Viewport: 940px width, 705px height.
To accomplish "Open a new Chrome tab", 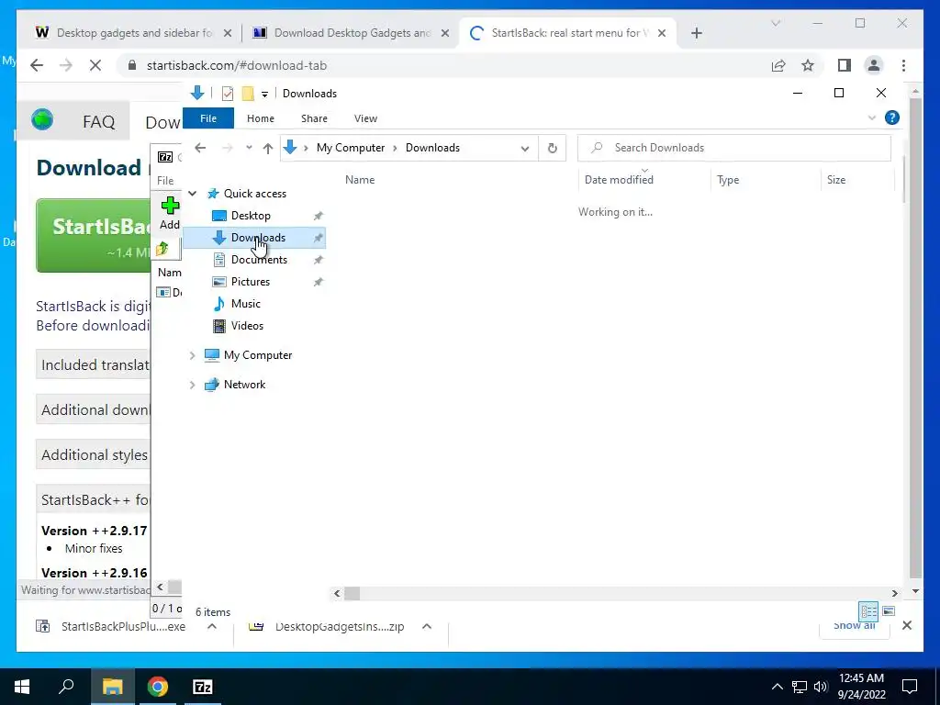I will 696,33.
